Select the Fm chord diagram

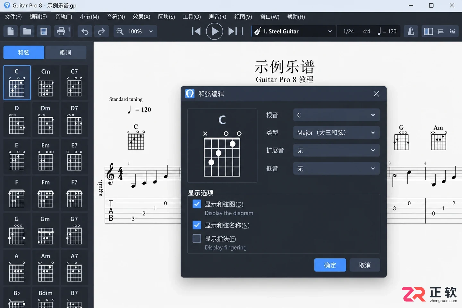click(46, 193)
